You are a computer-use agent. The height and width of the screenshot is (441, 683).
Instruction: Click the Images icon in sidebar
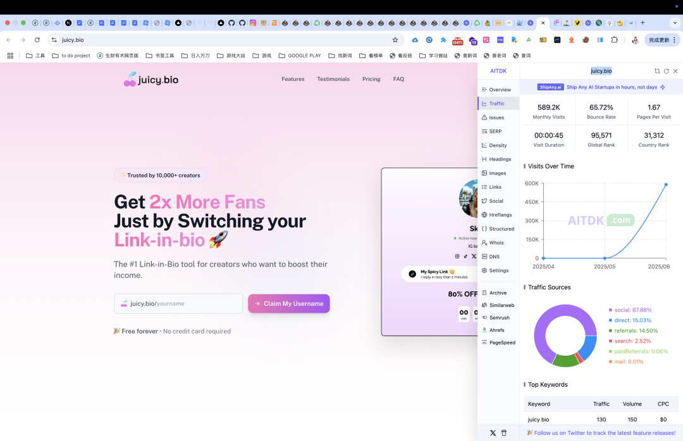click(484, 173)
